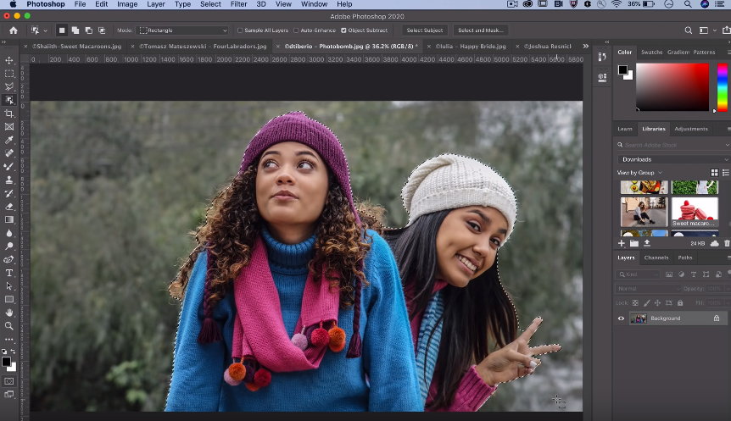The width and height of the screenshot is (731, 421).
Task: Open the Kind layer filter dropdown
Action: click(x=639, y=274)
